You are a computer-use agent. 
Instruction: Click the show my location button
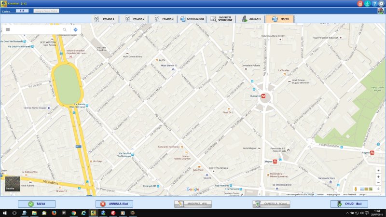pyautogui.click(x=378, y=170)
